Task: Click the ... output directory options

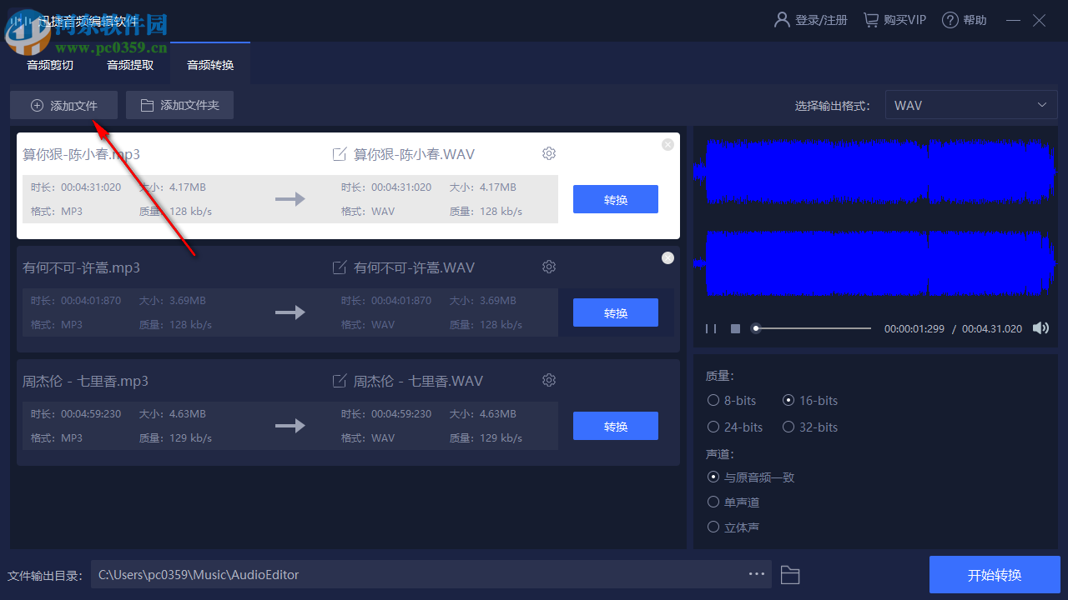Action: [x=756, y=574]
